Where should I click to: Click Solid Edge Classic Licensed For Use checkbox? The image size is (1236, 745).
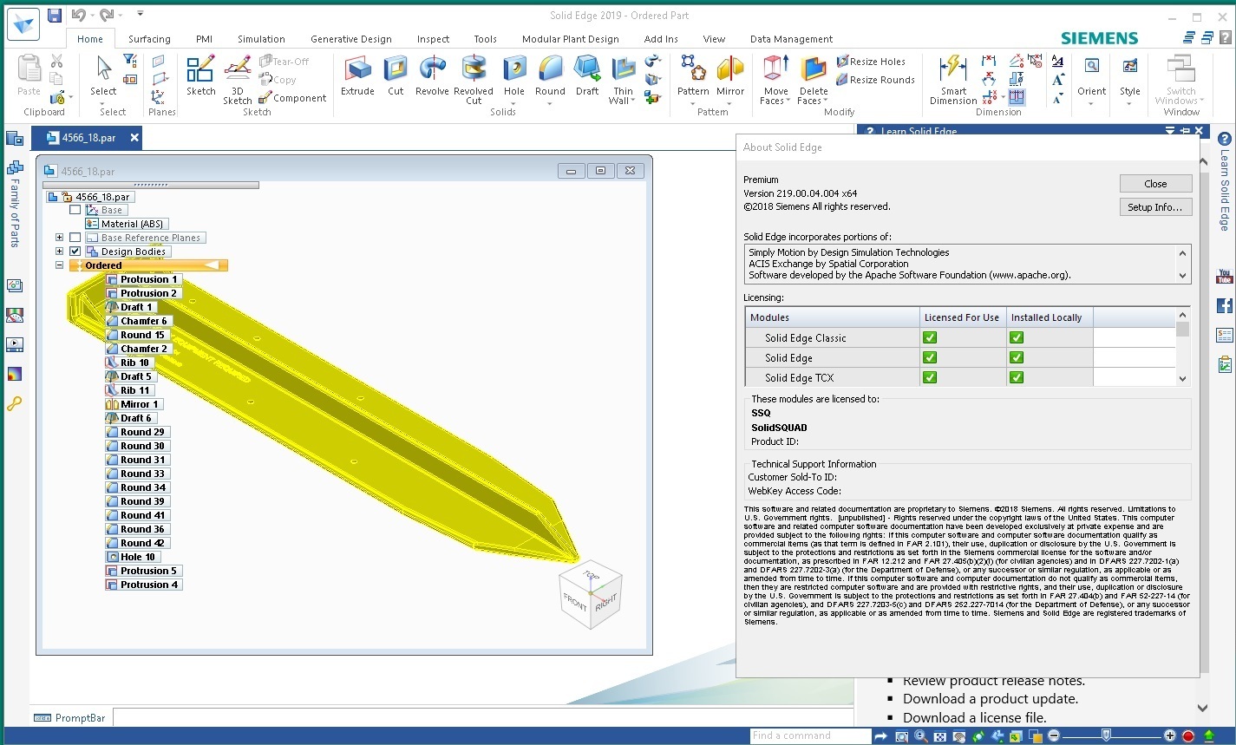tap(930, 337)
